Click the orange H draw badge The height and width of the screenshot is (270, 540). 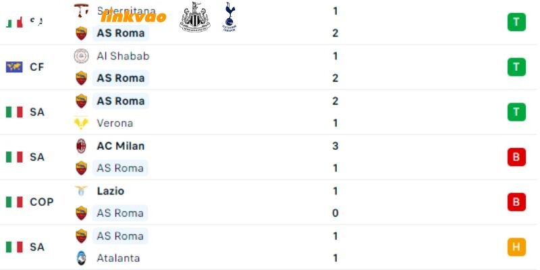(516, 247)
